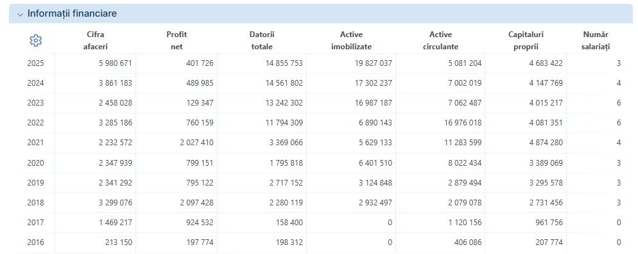The width and height of the screenshot is (638, 254).
Task: Click the Informații financiare section title
Action: coord(72,13)
